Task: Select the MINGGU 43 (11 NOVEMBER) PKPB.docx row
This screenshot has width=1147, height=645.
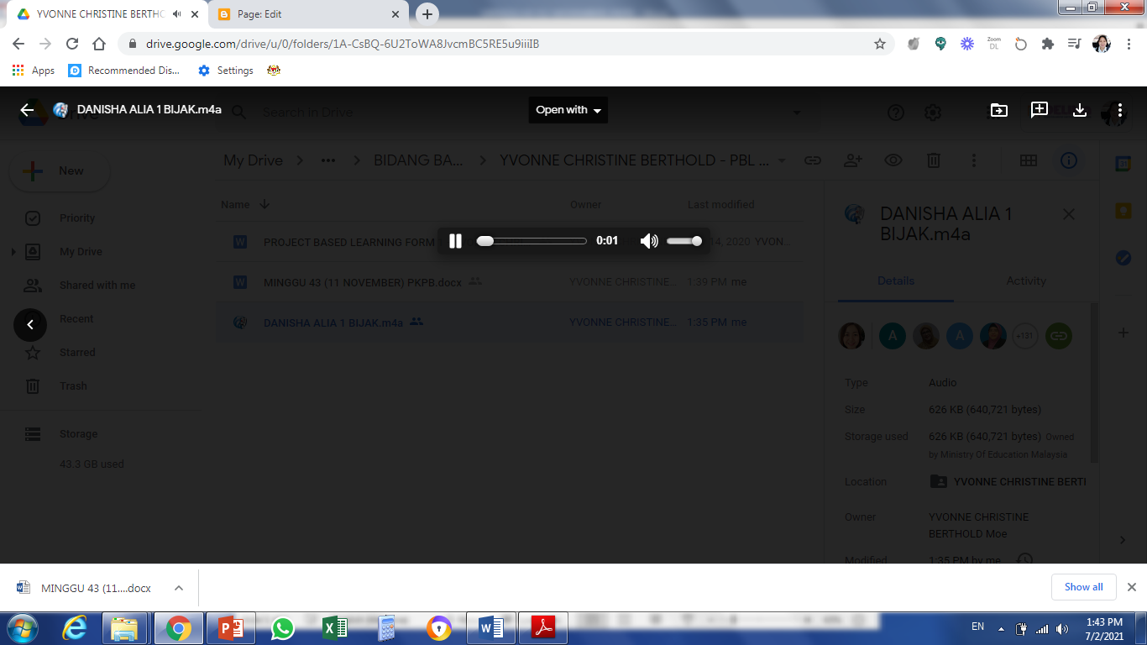Action: pyautogui.click(x=509, y=282)
